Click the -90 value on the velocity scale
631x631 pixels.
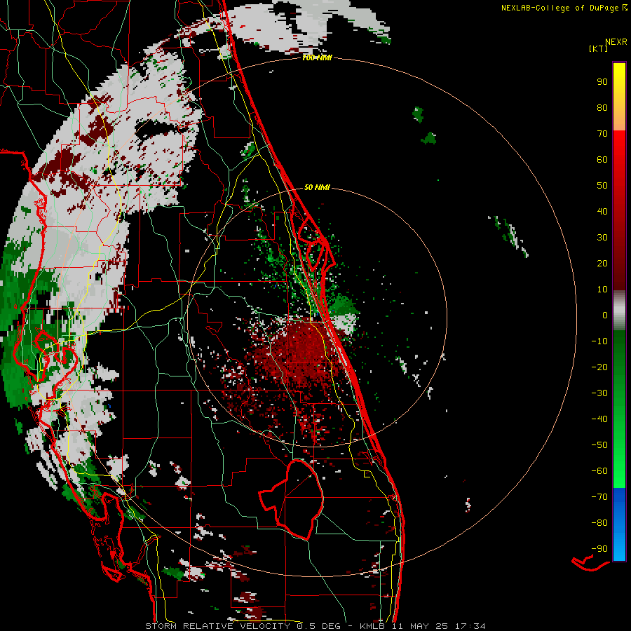point(599,549)
